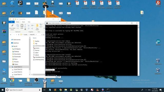The image size is (164, 92).
Task: Go back in File Explorer
Action: 11,35
